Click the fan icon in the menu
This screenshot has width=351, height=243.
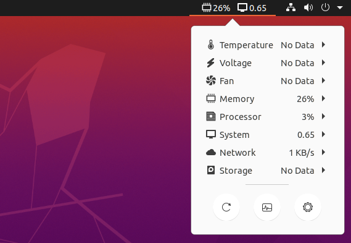point(210,81)
